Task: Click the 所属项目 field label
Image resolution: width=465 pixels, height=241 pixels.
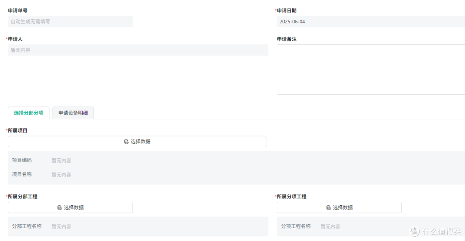Action: 18,130
